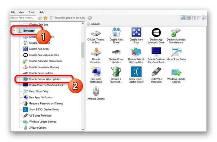The width and height of the screenshot is (217, 142).
Task: Select Enable Crash on Ctrl+Scroll Lock tree item
Action: [46, 85]
